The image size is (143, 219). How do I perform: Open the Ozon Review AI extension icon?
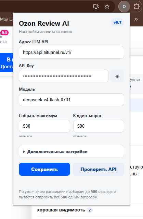(124, 7)
